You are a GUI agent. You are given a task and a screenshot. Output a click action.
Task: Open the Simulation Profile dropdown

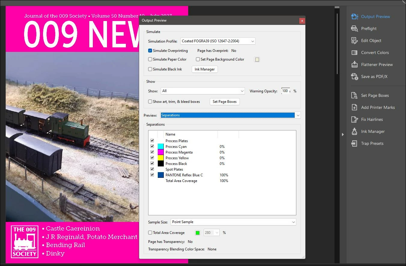tap(218, 41)
